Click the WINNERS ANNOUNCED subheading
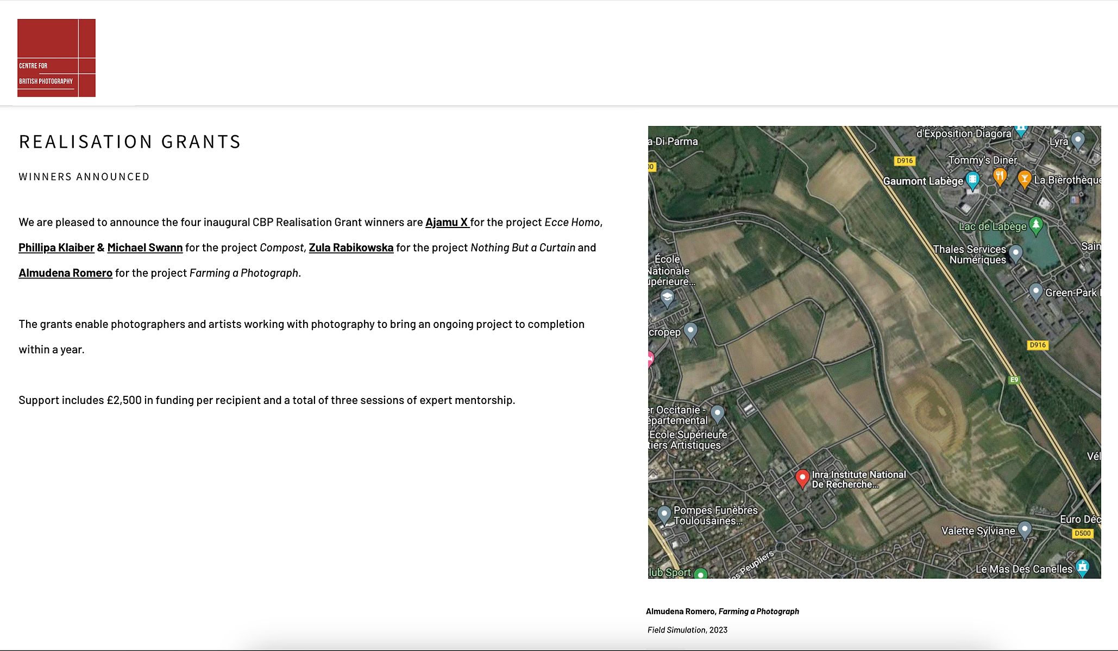Viewport: 1118px width, 651px height. click(84, 177)
